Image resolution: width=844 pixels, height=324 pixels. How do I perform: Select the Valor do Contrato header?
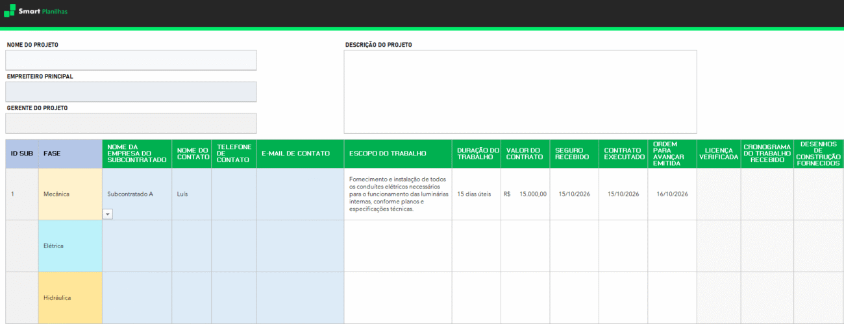pos(525,154)
